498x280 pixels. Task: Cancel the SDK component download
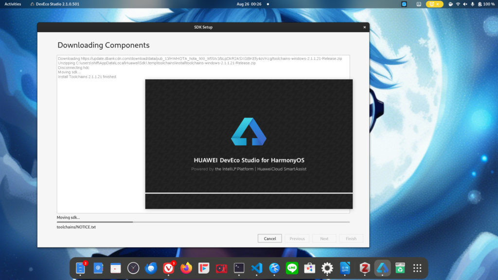coord(270,239)
